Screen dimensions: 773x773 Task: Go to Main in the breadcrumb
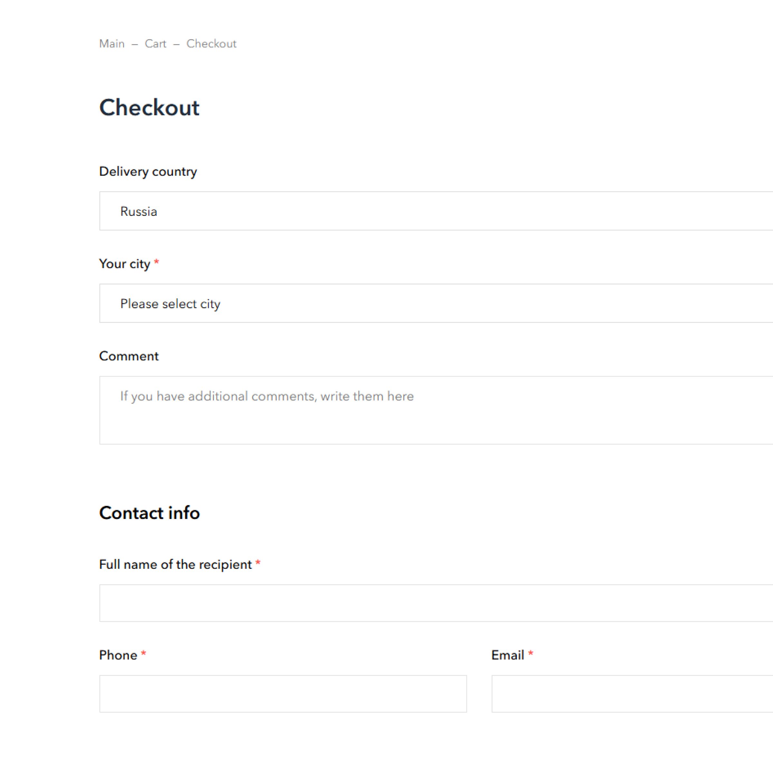click(112, 43)
